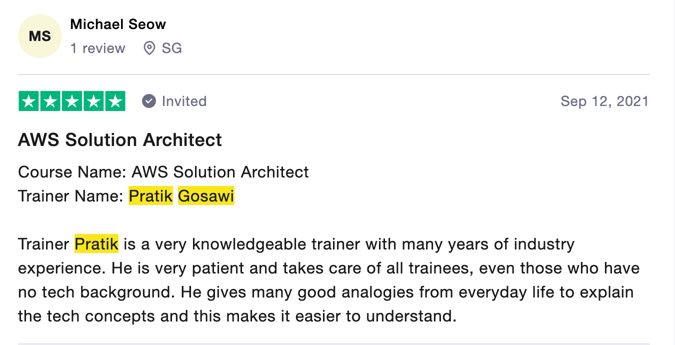Open the bold 'AWS Solution Architect' review title
The width and height of the screenshot is (675, 345).
point(120,140)
